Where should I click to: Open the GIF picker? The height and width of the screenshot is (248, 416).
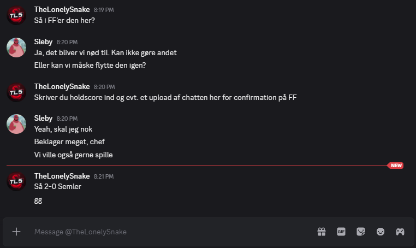pyautogui.click(x=341, y=232)
